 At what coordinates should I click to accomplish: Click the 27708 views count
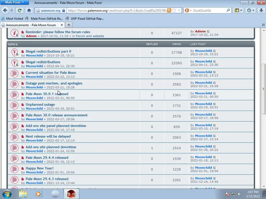(x=176, y=52)
